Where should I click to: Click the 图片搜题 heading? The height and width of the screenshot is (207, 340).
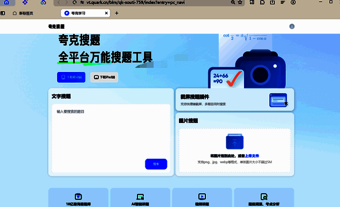tap(189, 121)
